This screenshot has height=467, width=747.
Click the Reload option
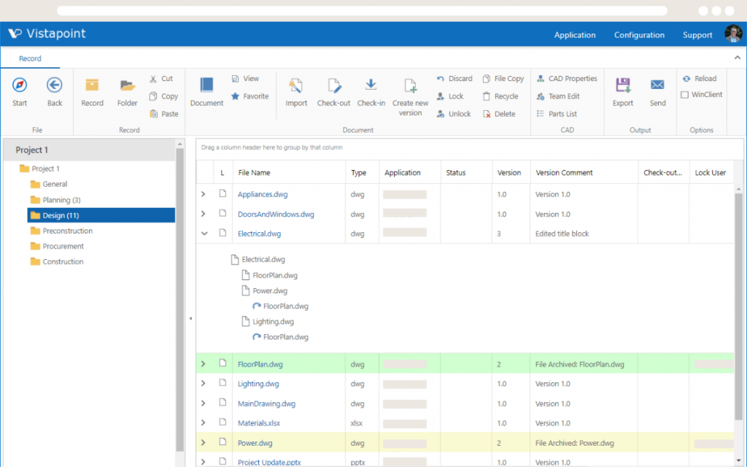pyautogui.click(x=699, y=78)
